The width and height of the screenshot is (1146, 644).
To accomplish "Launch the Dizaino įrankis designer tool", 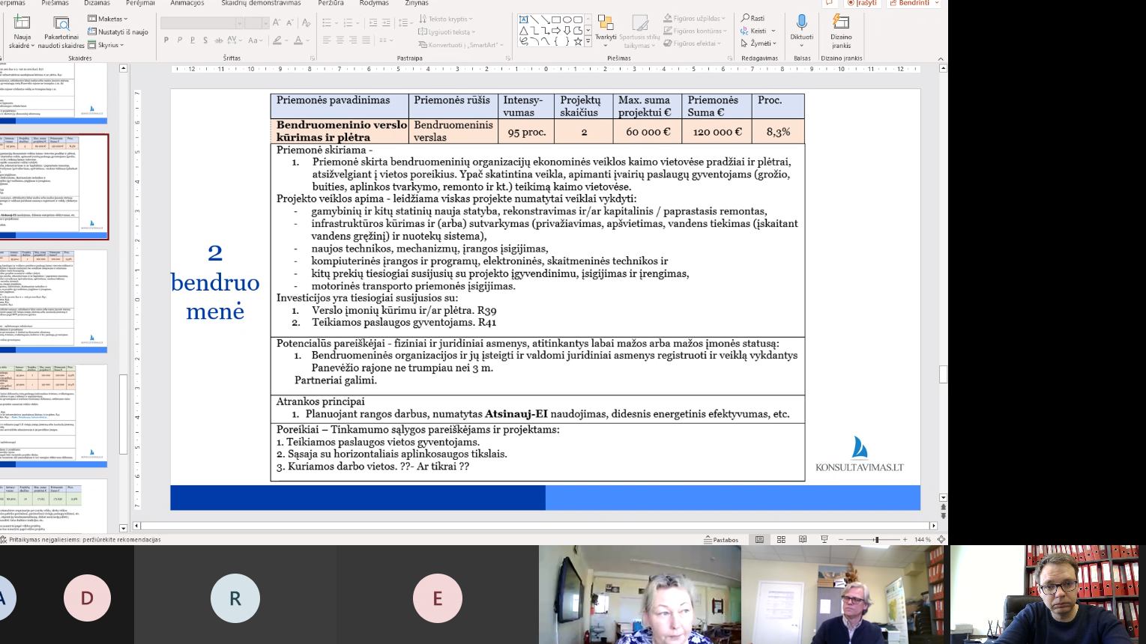I will 841,22.
